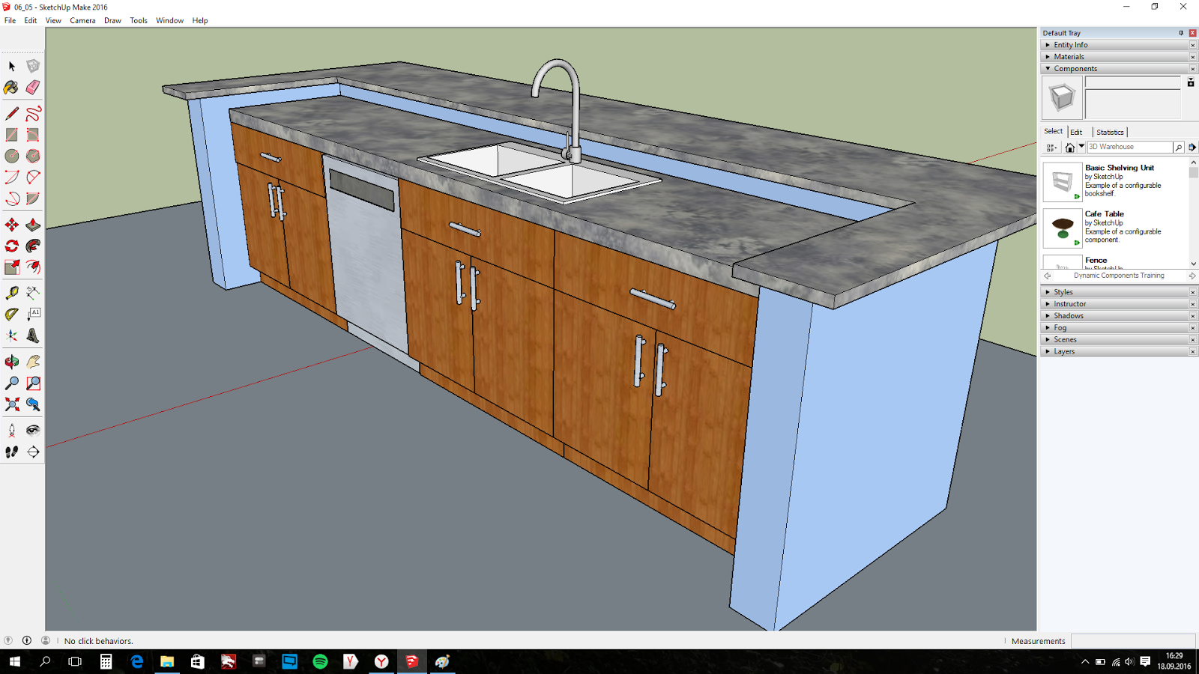Choose the Rotated Rectangle tool

(33, 135)
